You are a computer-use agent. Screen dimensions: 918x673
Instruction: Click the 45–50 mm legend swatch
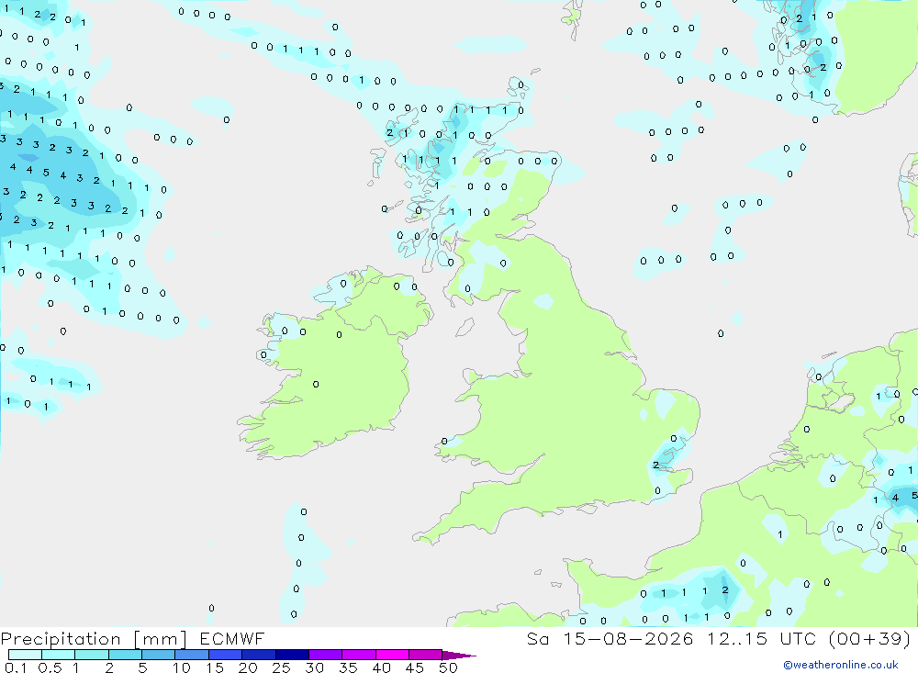426,655
